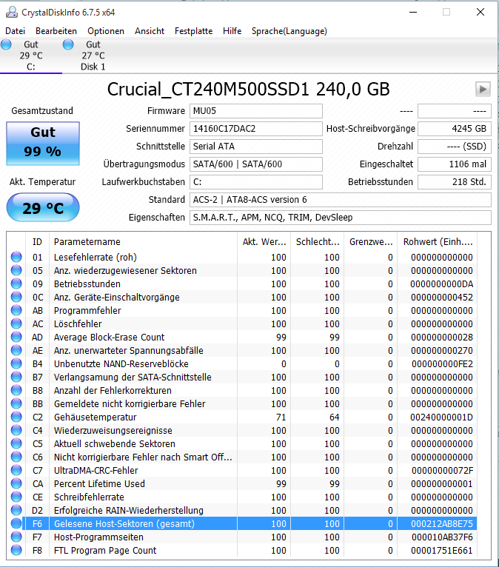This screenshot has height=567, width=499.
Task: Click status icon for F6 Gelesene Host-Sektoren
Action: (16, 523)
